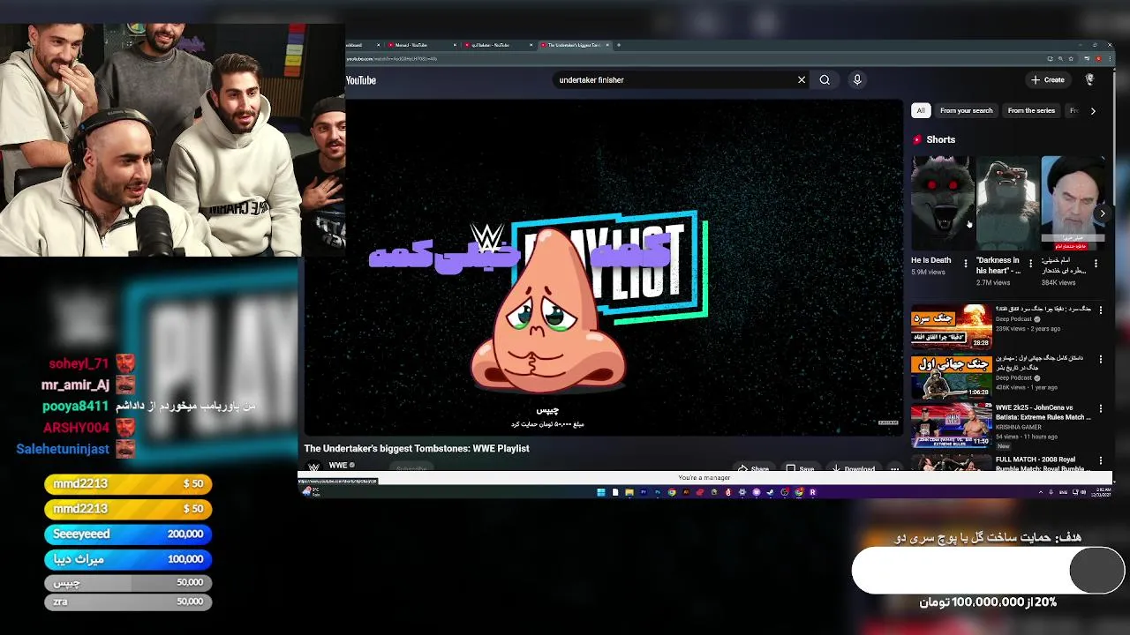The height and width of the screenshot is (635, 1130).
Task: Open options for the 1:06:28 video
Action: tap(1100, 359)
